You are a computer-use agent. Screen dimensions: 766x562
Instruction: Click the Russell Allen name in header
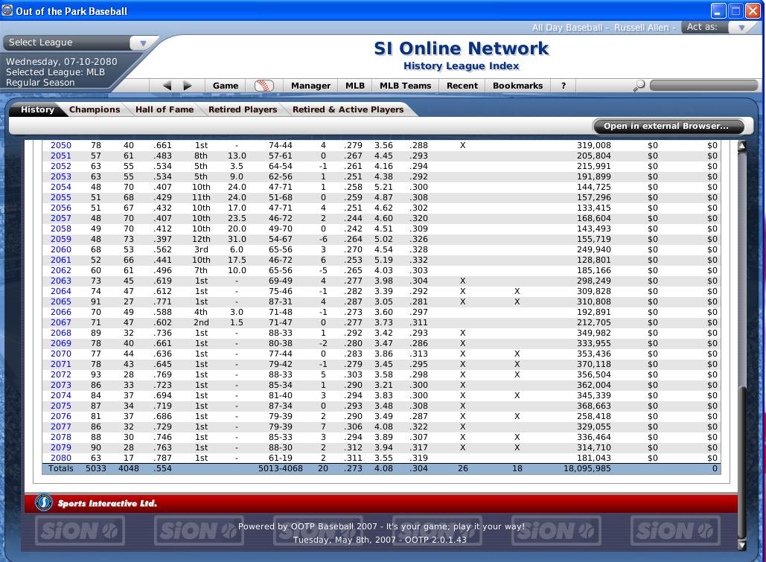point(642,28)
